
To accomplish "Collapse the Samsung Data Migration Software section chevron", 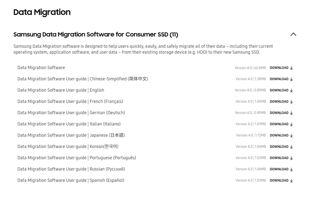I will pos(293,34).
